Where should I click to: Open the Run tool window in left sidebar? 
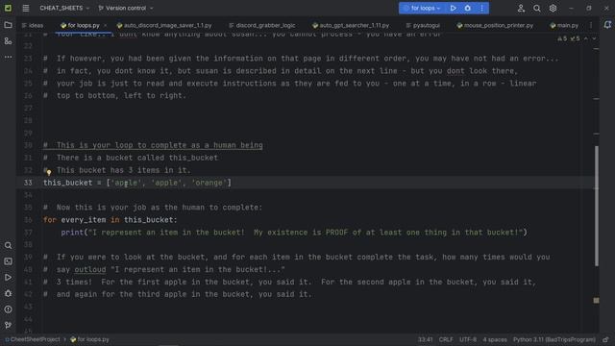point(8,278)
